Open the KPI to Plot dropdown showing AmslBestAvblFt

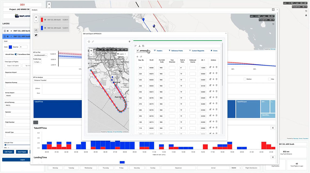pyautogui.click(x=40, y=55)
